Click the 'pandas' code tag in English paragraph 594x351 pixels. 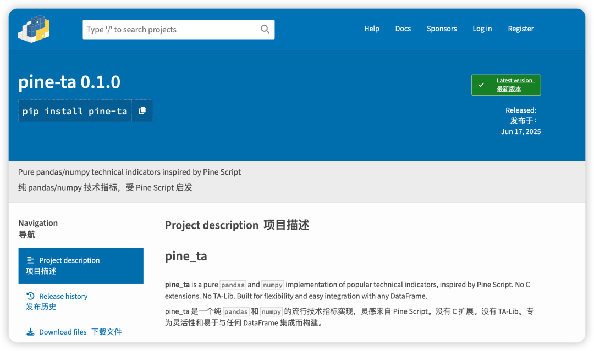coord(233,285)
